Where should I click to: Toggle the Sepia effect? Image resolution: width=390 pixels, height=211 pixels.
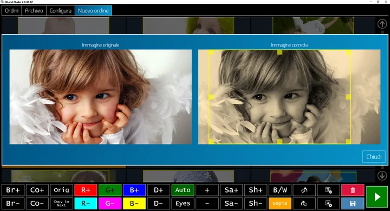point(280,203)
